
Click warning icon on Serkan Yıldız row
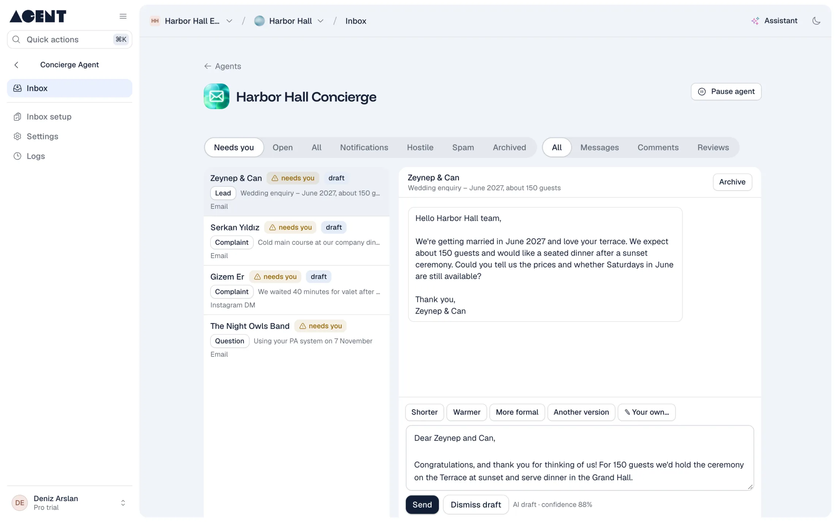coord(272,227)
